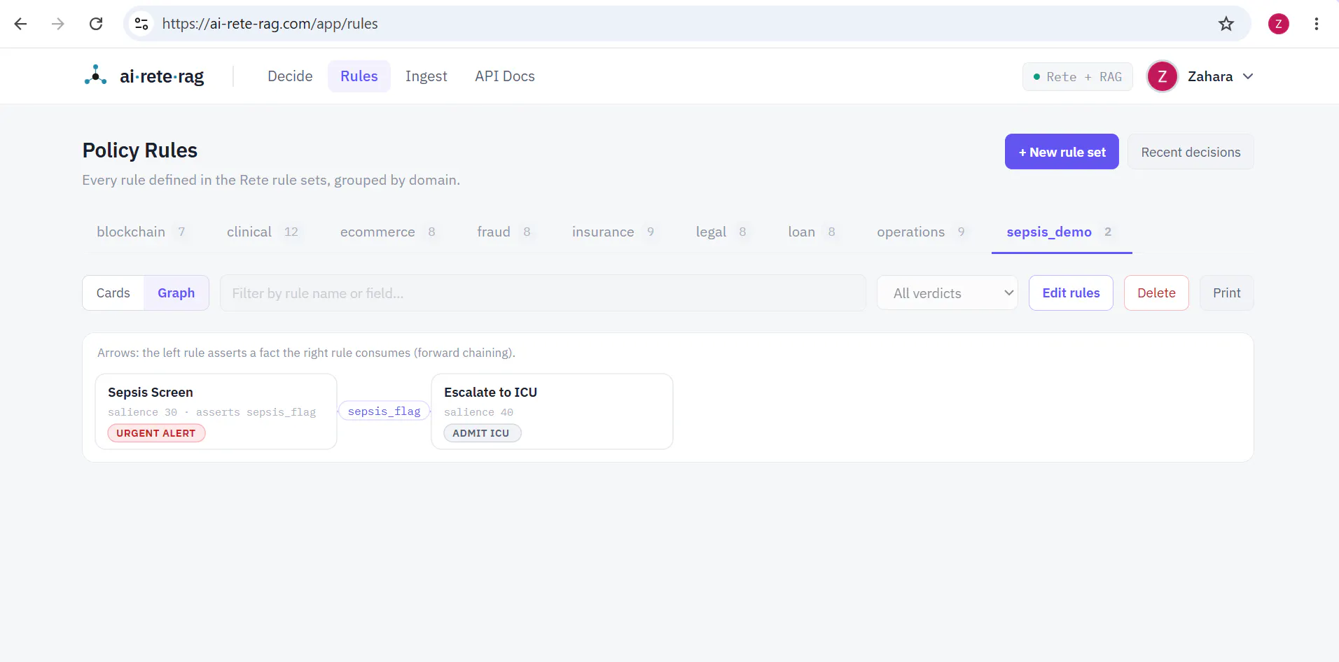The image size is (1339, 662).
Task: Click Zahara's round avatar in header
Action: 1163,76
